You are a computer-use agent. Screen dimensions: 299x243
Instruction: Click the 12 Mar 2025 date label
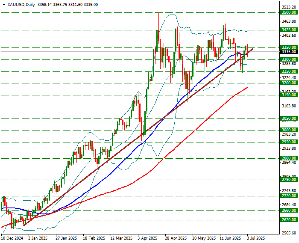tap(122, 238)
